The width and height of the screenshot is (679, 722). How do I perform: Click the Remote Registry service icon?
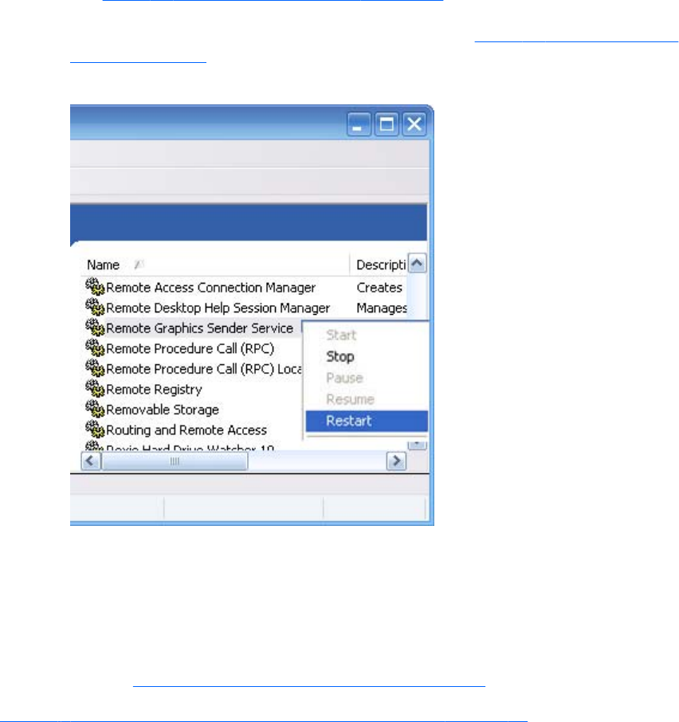pos(95,388)
